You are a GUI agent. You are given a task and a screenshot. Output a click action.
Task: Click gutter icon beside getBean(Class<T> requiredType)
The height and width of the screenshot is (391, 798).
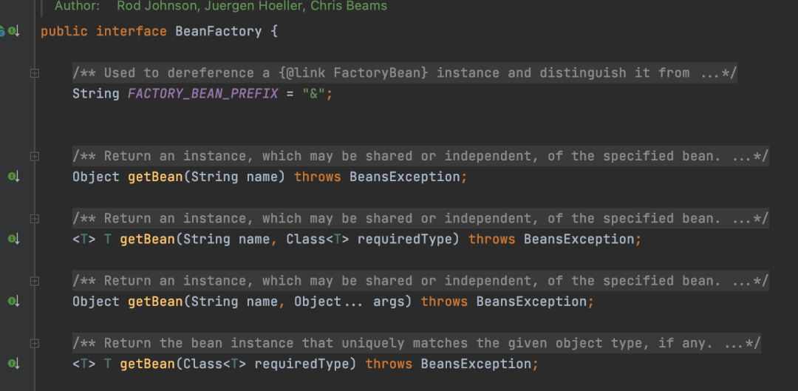click(13, 364)
